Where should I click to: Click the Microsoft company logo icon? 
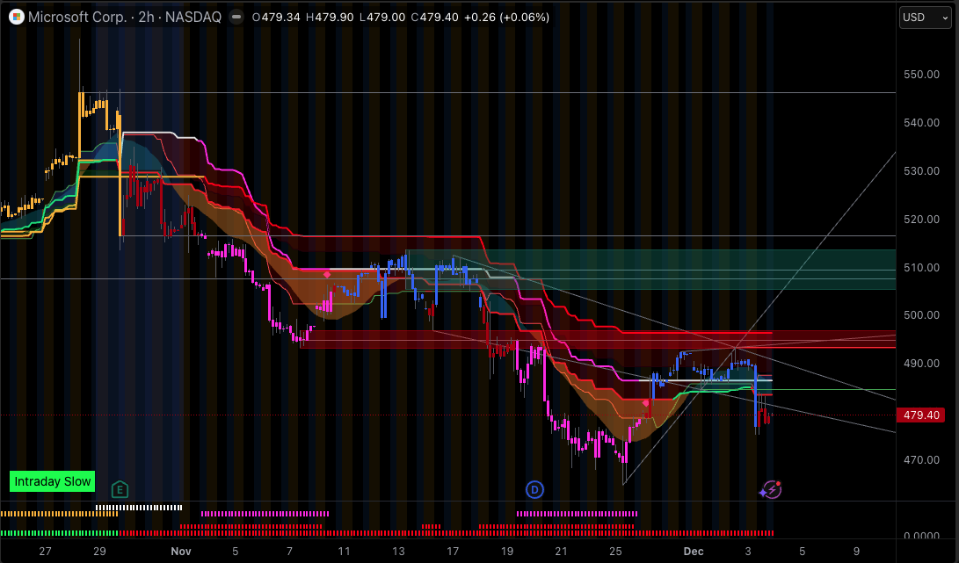(x=15, y=17)
